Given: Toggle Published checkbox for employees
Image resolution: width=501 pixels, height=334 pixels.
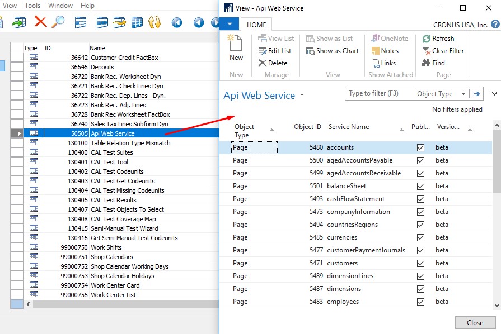Looking at the screenshot, I should click(420, 302).
